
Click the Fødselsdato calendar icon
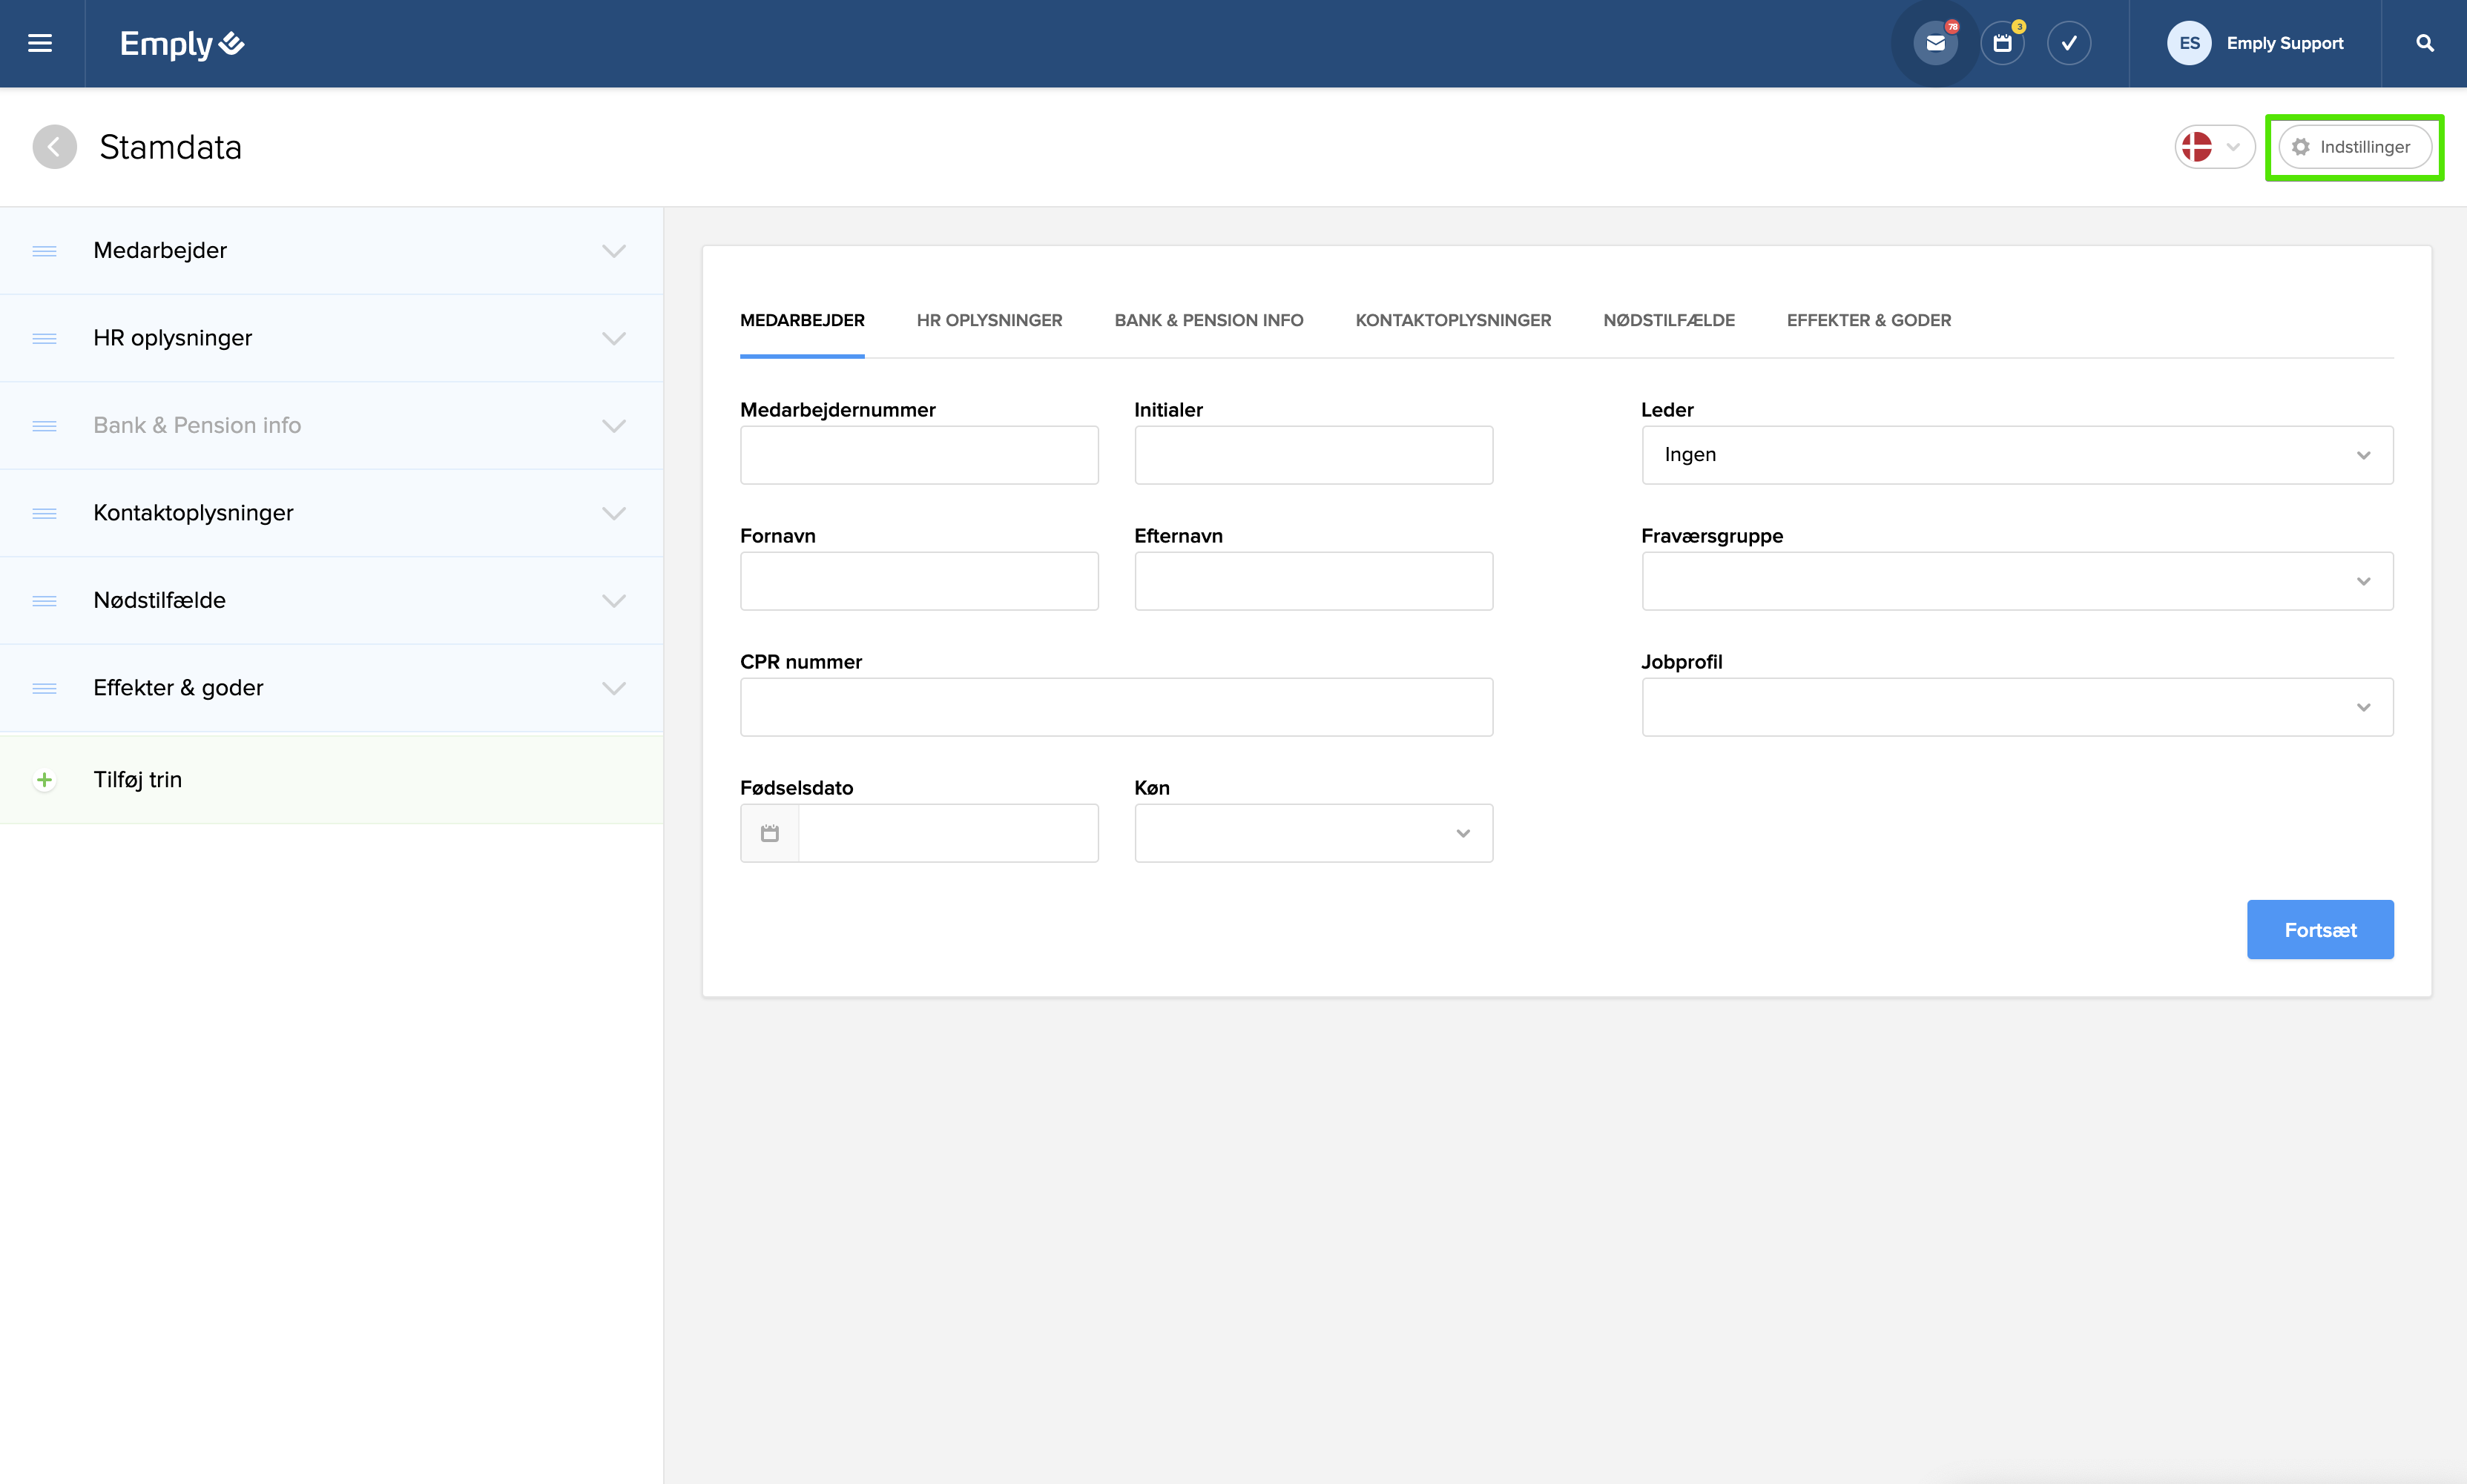(769, 833)
